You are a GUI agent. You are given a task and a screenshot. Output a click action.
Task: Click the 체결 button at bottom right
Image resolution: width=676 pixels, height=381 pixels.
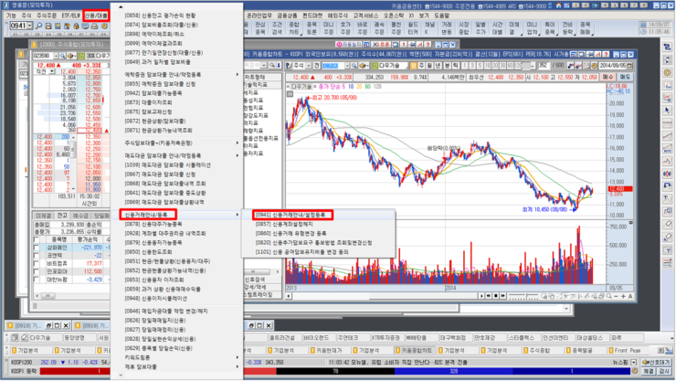point(649,371)
